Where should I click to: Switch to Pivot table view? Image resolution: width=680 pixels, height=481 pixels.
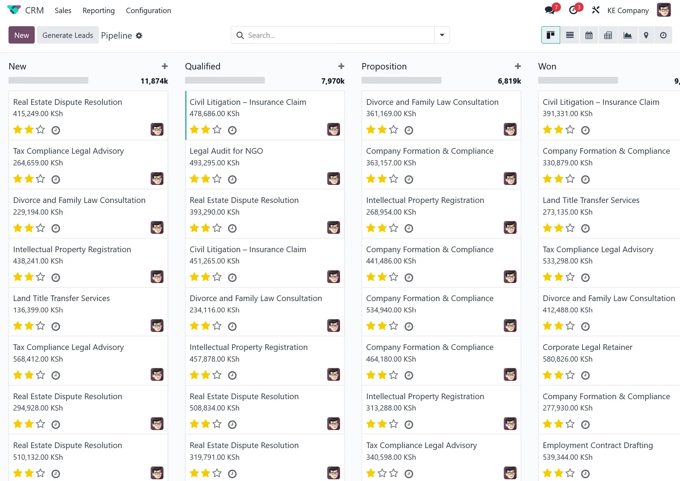[x=608, y=35]
